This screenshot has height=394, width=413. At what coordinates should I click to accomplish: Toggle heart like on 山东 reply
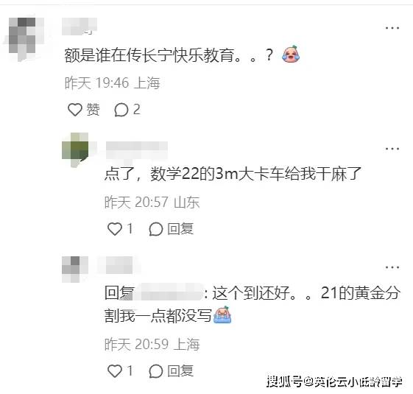pos(115,228)
